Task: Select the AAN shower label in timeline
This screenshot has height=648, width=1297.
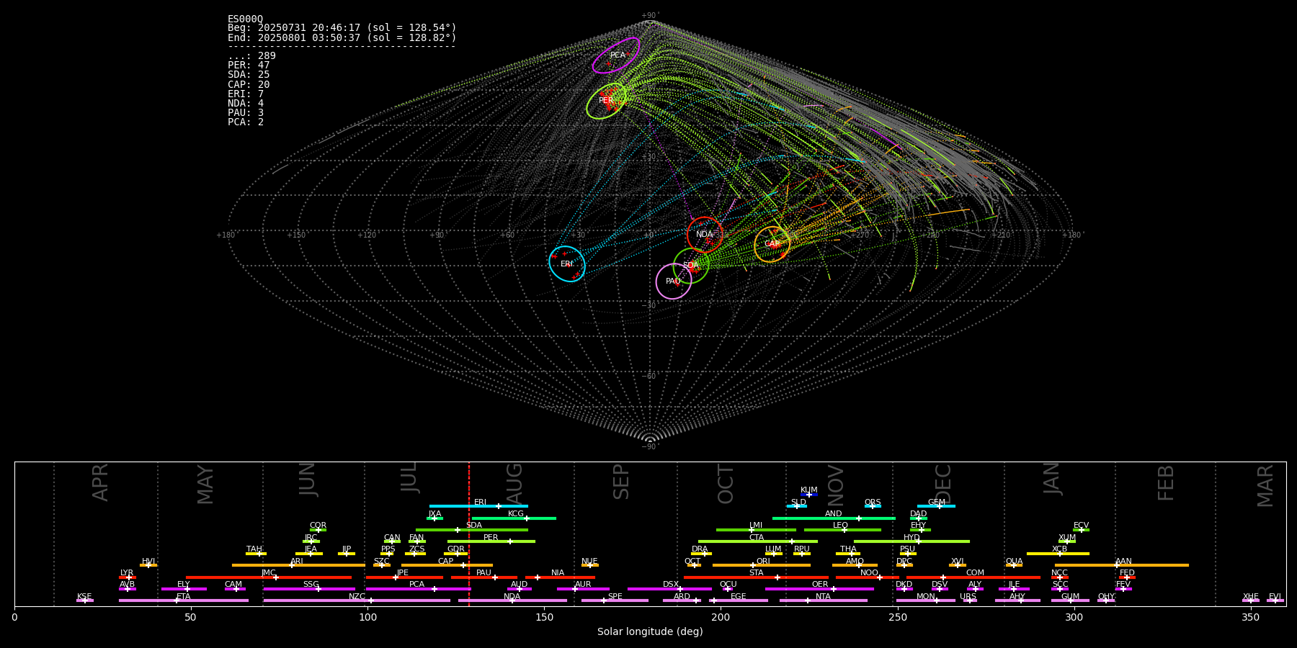Action: 1123,562
